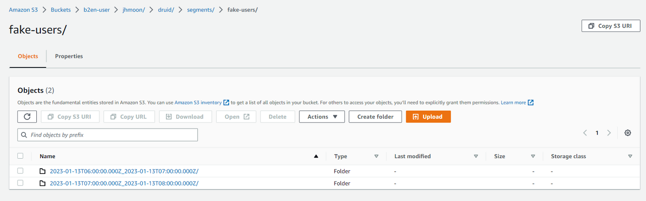Click external link icon after Learn more
The height and width of the screenshot is (201, 646).
click(x=531, y=103)
